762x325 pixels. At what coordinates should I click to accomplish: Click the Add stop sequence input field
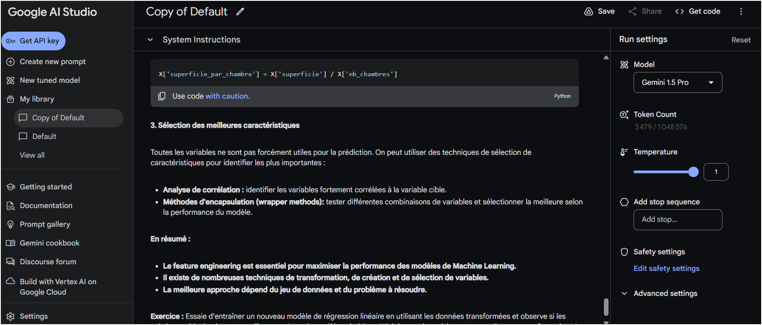pyautogui.click(x=677, y=220)
